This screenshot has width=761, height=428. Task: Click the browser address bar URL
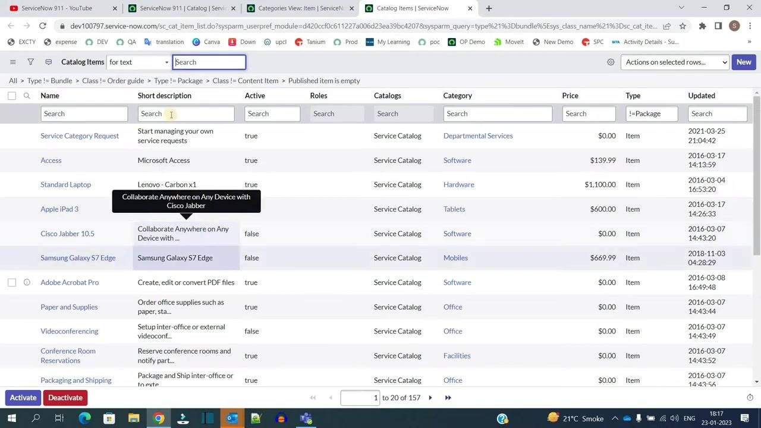click(363, 26)
